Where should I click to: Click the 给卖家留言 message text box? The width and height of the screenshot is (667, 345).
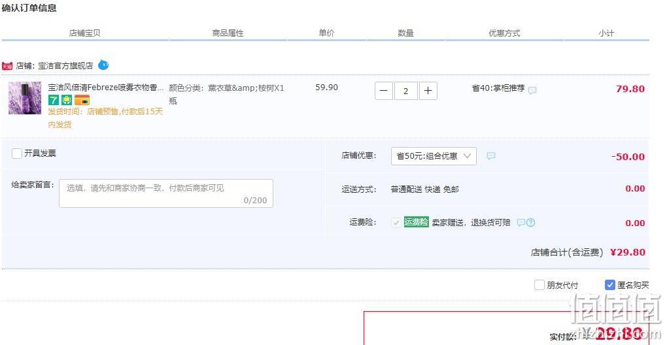coord(166,193)
